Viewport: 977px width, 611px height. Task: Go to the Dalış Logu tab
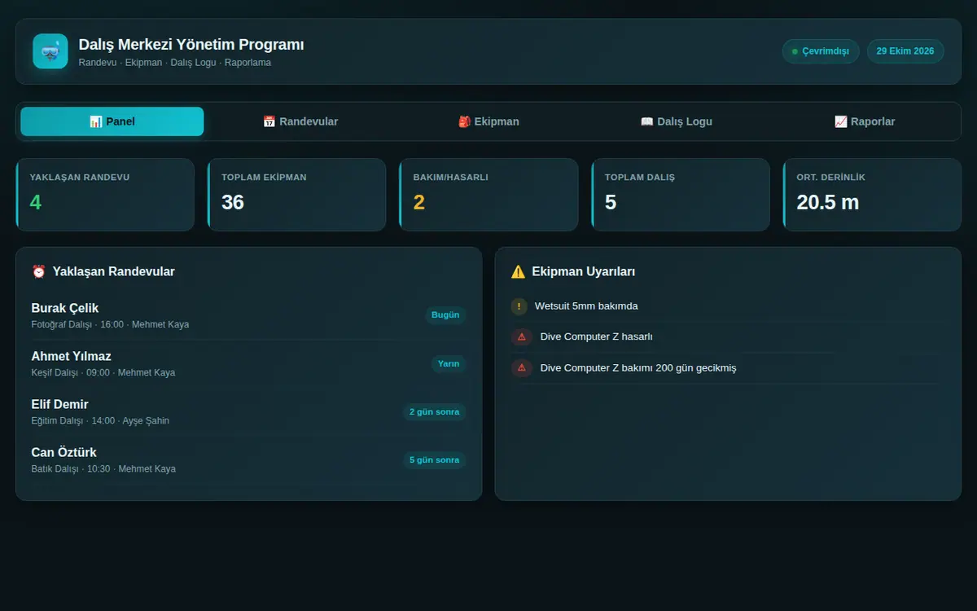click(677, 121)
